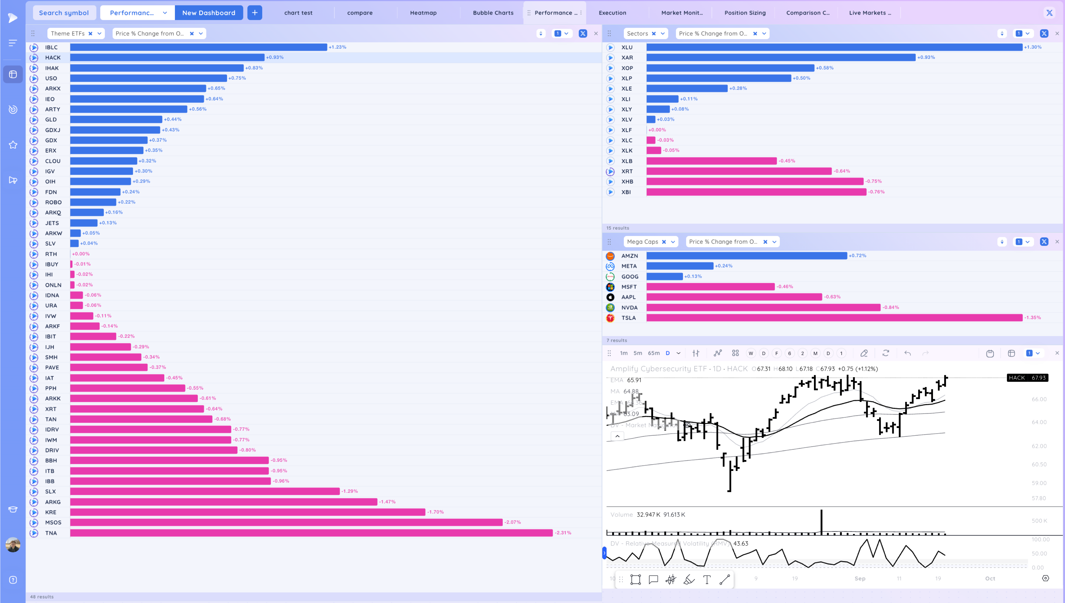Select the 5m timeframe button
This screenshot has height=603, width=1065.
[x=637, y=353]
